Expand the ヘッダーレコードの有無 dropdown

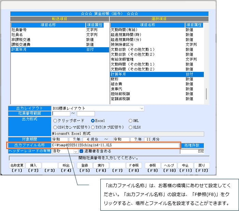pyautogui.click(x=75, y=151)
